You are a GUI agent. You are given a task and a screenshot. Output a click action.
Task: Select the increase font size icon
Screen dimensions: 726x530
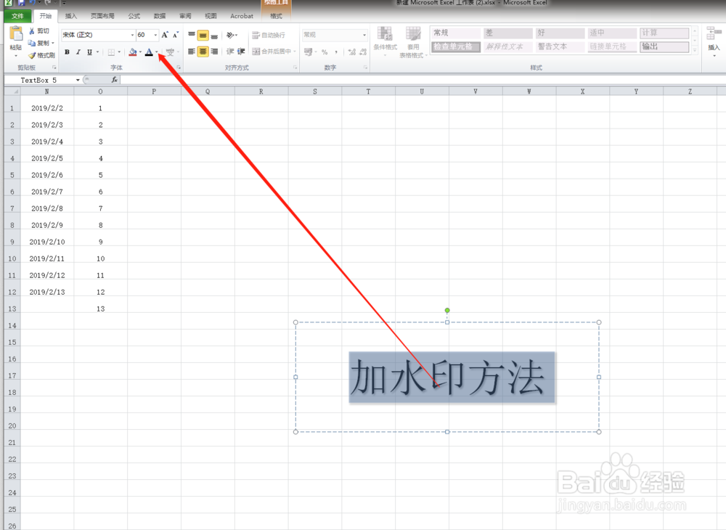pyautogui.click(x=165, y=34)
